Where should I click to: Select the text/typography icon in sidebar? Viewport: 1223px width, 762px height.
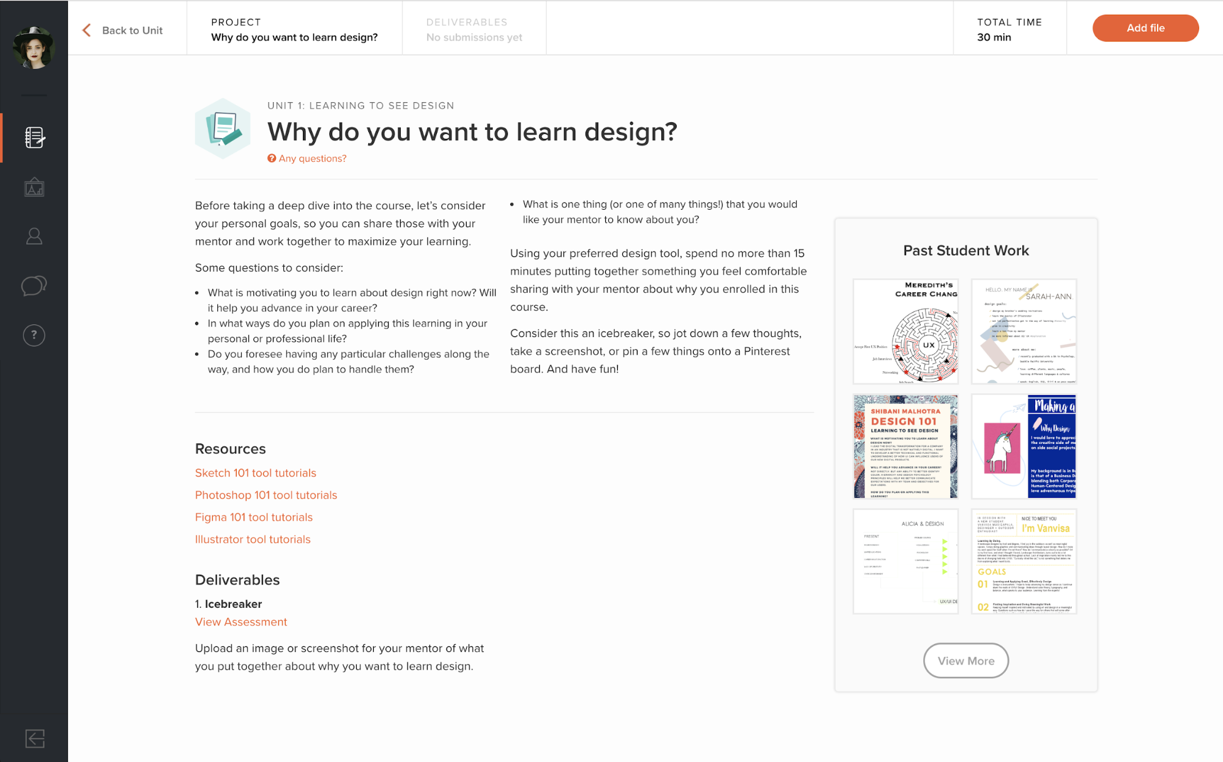pos(34,187)
